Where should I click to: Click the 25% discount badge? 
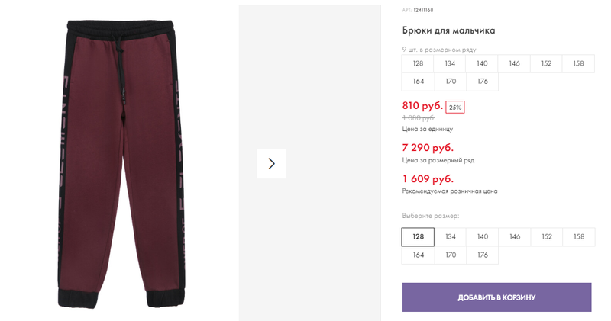454,108
